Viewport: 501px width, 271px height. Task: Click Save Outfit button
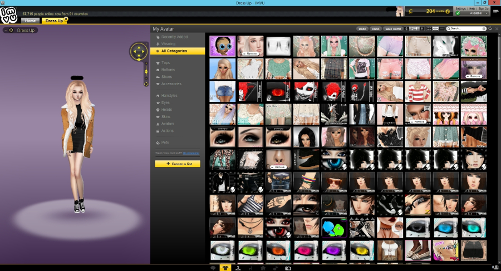(392, 29)
